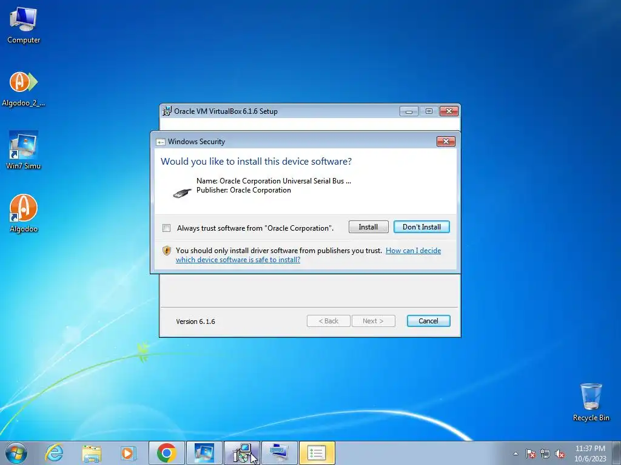Cancel the VirtualBox setup
The image size is (621, 465).
tap(428, 321)
